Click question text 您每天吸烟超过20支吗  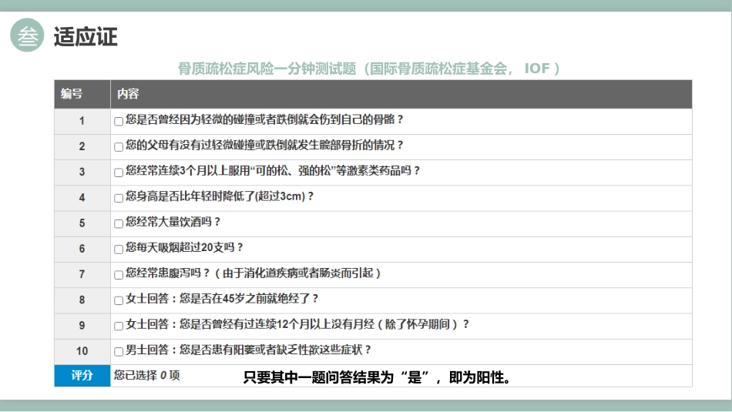coord(184,248)
